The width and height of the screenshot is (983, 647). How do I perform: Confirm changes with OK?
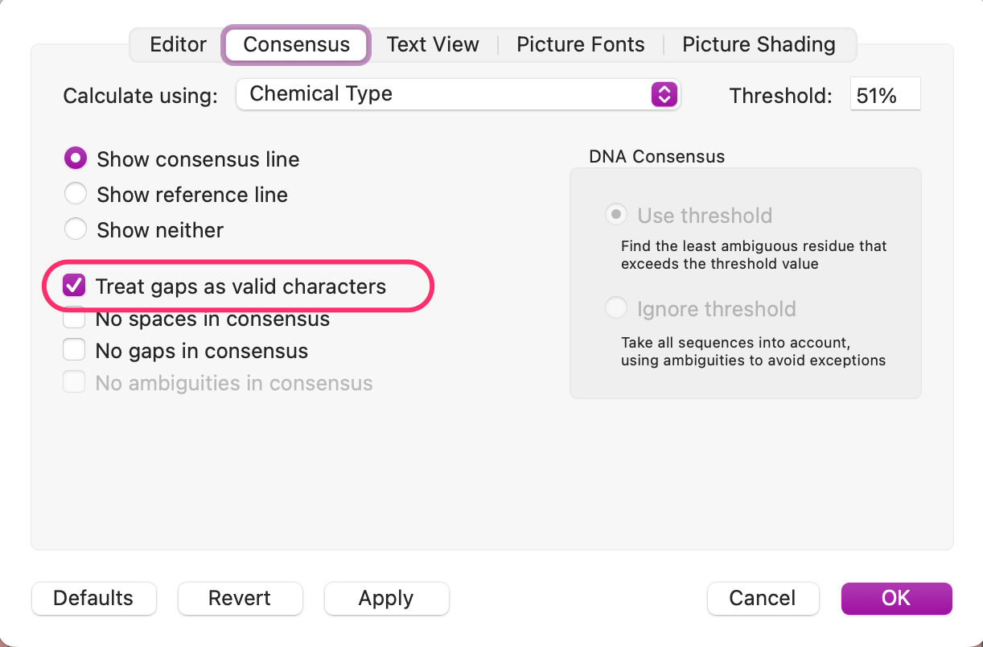pyautogui.click(x=896, y=598)
